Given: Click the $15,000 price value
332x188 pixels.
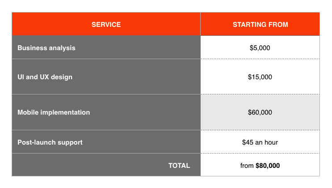Looking at the screenshot, I should tap(260, 77).
